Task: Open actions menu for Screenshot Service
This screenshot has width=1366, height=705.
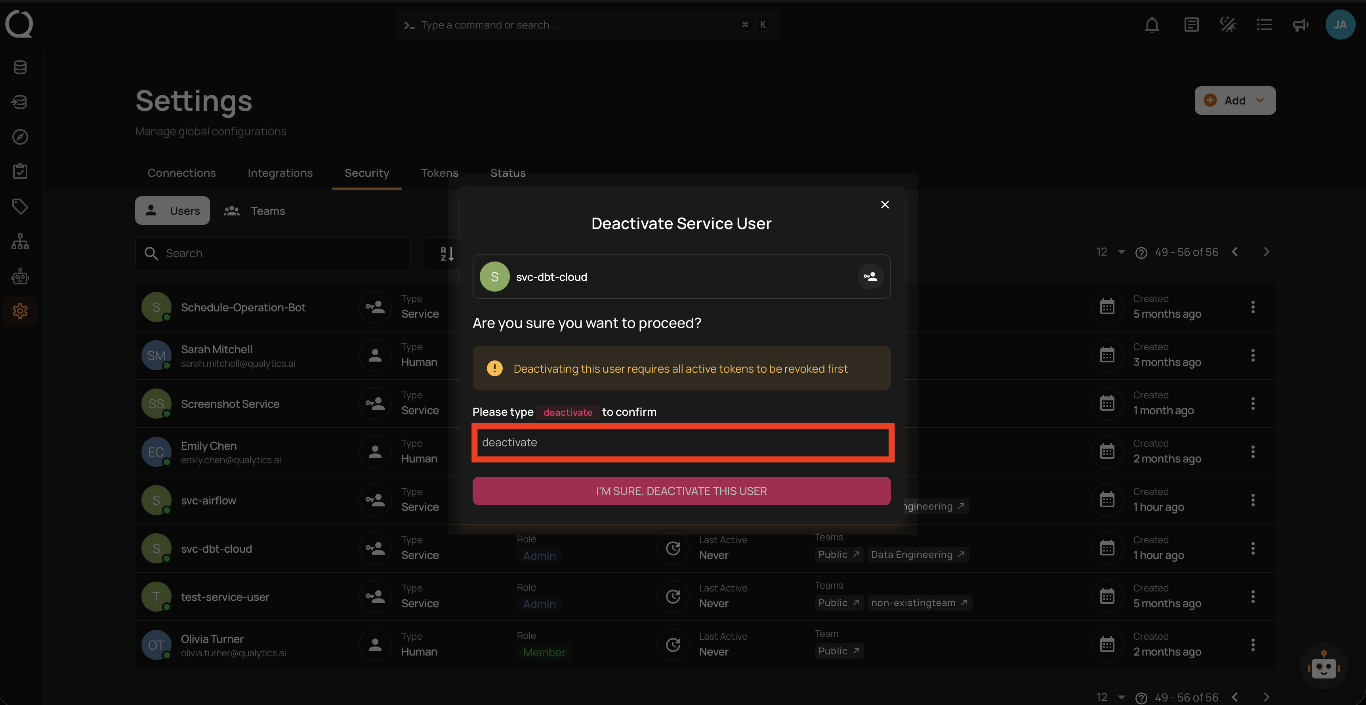Action: point(1253,403)
